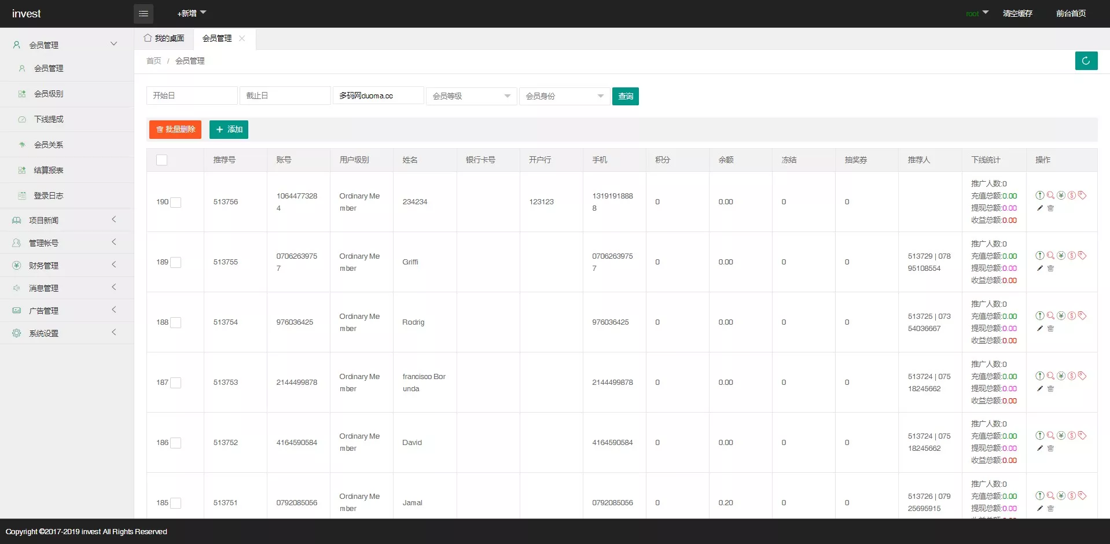Open the 会员等级 dropdown

tap(471, 96)
